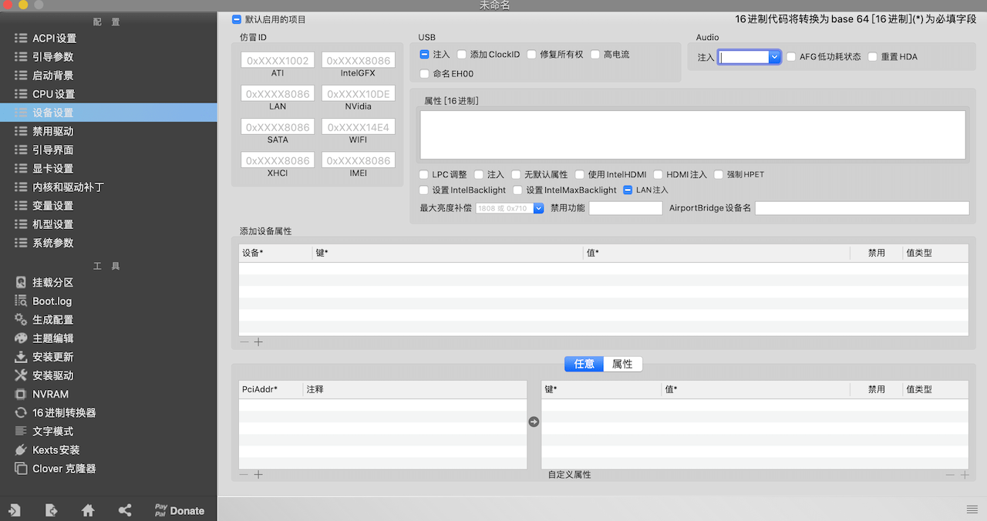The image size is (987, 521).
Task: Click the PayPal Donate button
Action: click(179, 510)
